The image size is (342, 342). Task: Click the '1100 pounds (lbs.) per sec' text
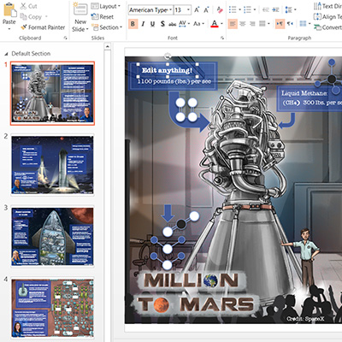pyautogui.click(x=174, y=81)
